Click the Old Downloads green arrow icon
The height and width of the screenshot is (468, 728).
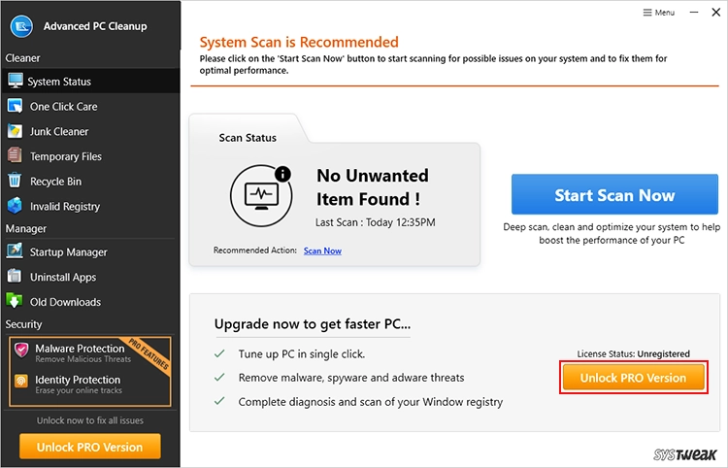pyautogui.click(x=15, y=300)
